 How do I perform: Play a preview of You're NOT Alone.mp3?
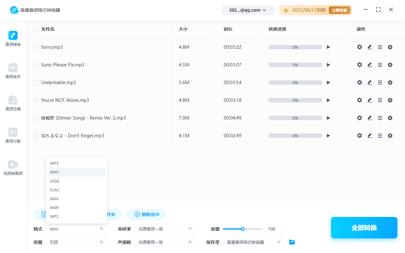click(x=328, y=100)
